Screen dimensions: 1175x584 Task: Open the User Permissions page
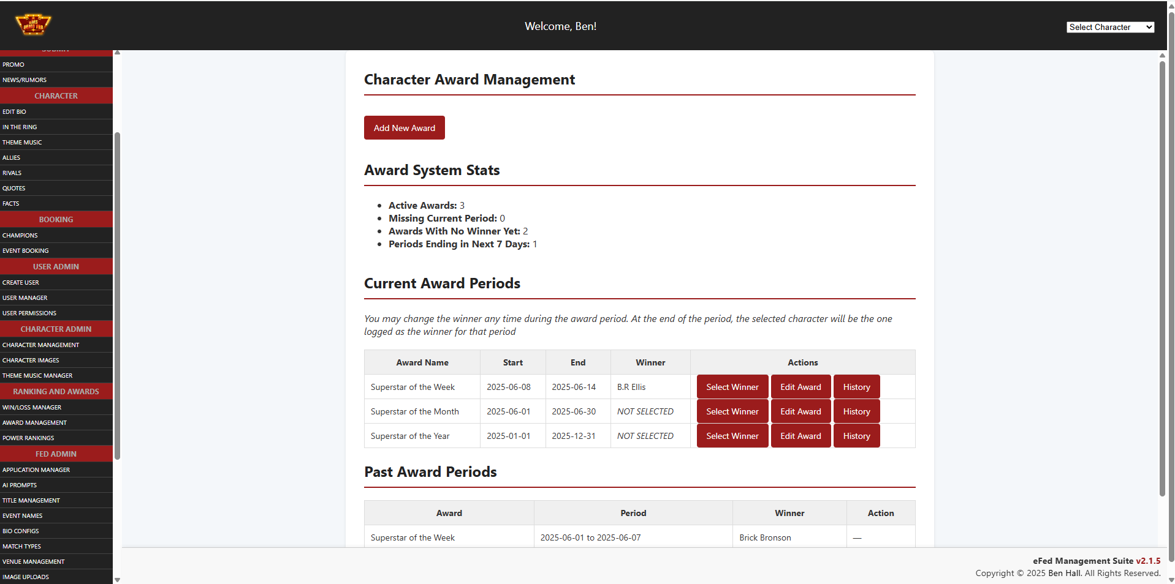pyautogui.click(x=29, y=313)
